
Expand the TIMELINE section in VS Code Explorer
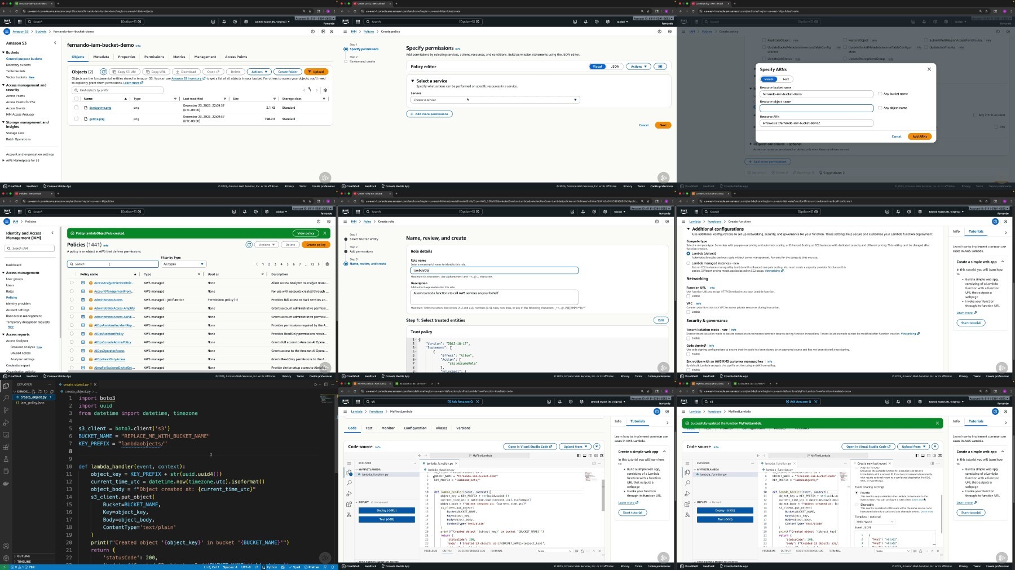(x=24, y=562)
